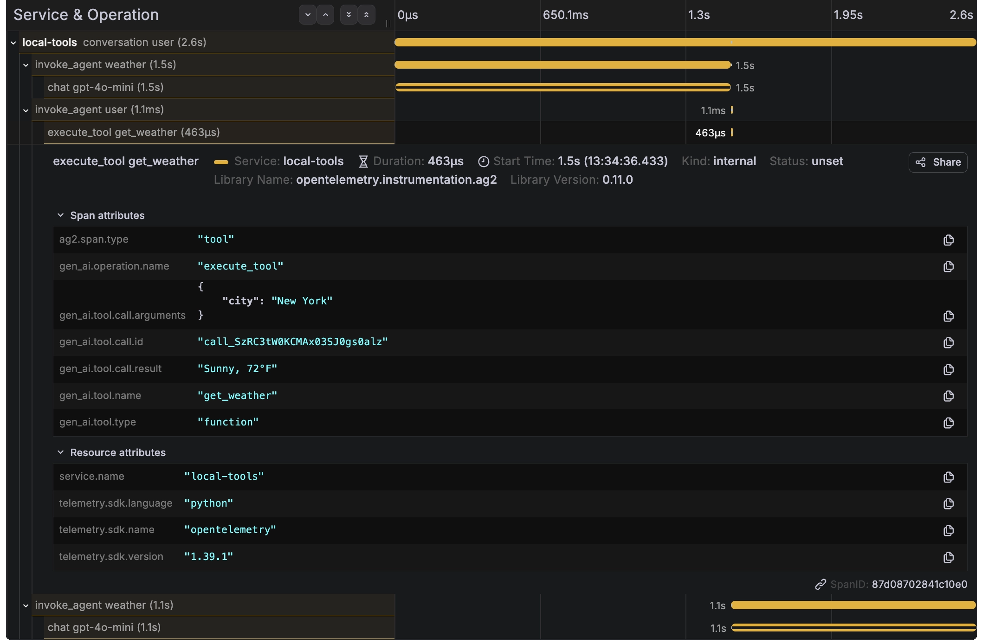Copy the gen_ai.tool.call.id value
Image resolution: width=982 pixels, height=644 pixels.
[x=948, y=342]
